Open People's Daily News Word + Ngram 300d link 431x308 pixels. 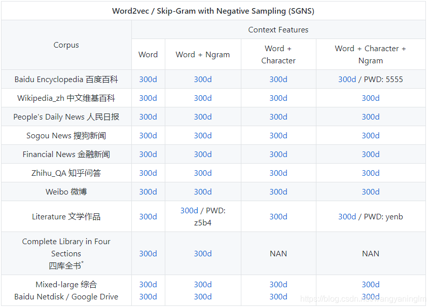(203, 117)
